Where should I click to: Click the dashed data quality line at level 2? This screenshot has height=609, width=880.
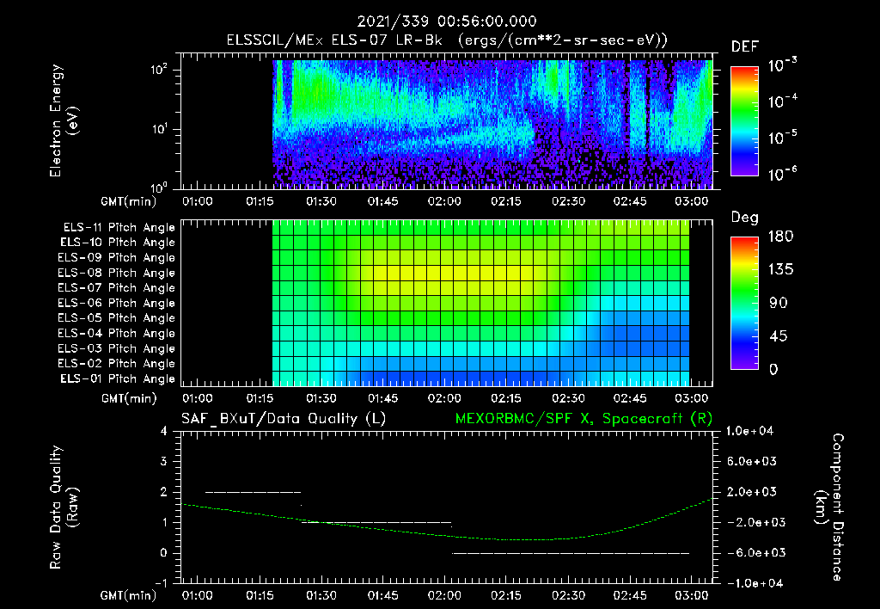tap(254, 492)
